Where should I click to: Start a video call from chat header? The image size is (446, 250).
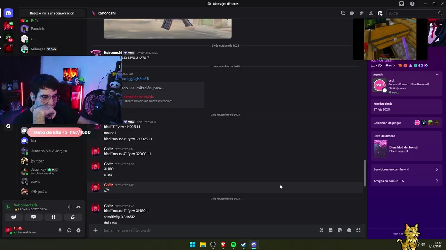coord(352,13)
